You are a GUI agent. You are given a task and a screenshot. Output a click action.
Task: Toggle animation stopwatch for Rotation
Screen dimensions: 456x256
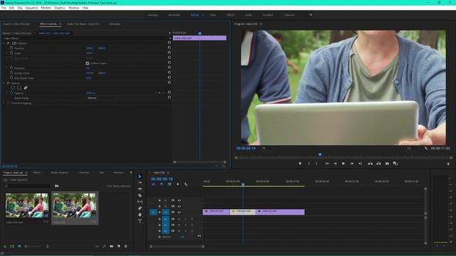coord(11,68)
